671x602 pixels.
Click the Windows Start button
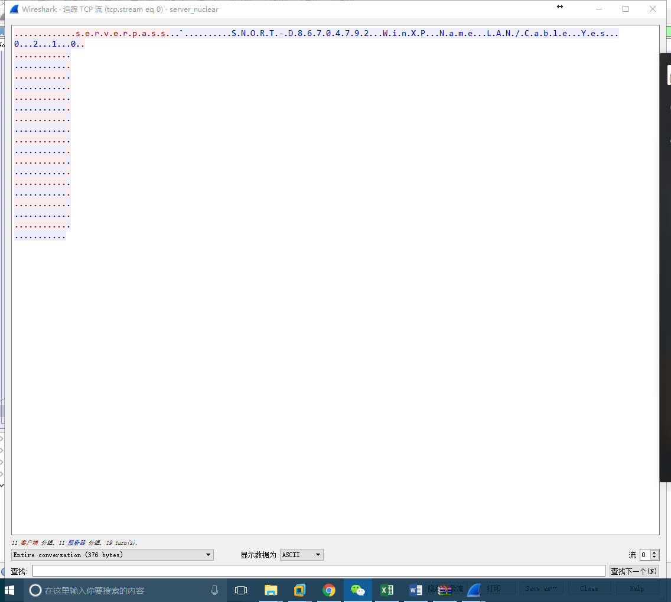coord(11,590)
